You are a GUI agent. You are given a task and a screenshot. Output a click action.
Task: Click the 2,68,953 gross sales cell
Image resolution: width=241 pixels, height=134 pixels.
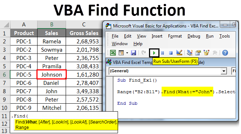tap(84, 42)
